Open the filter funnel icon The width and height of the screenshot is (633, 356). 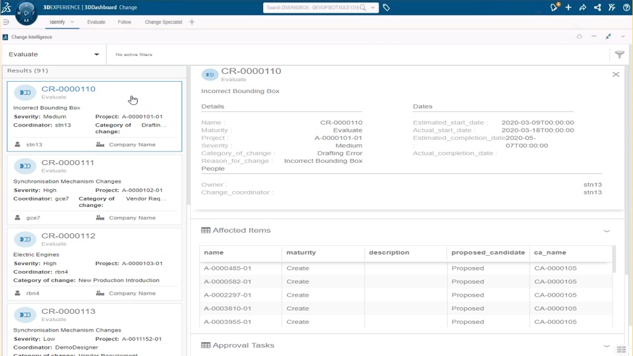pos(620,55)
